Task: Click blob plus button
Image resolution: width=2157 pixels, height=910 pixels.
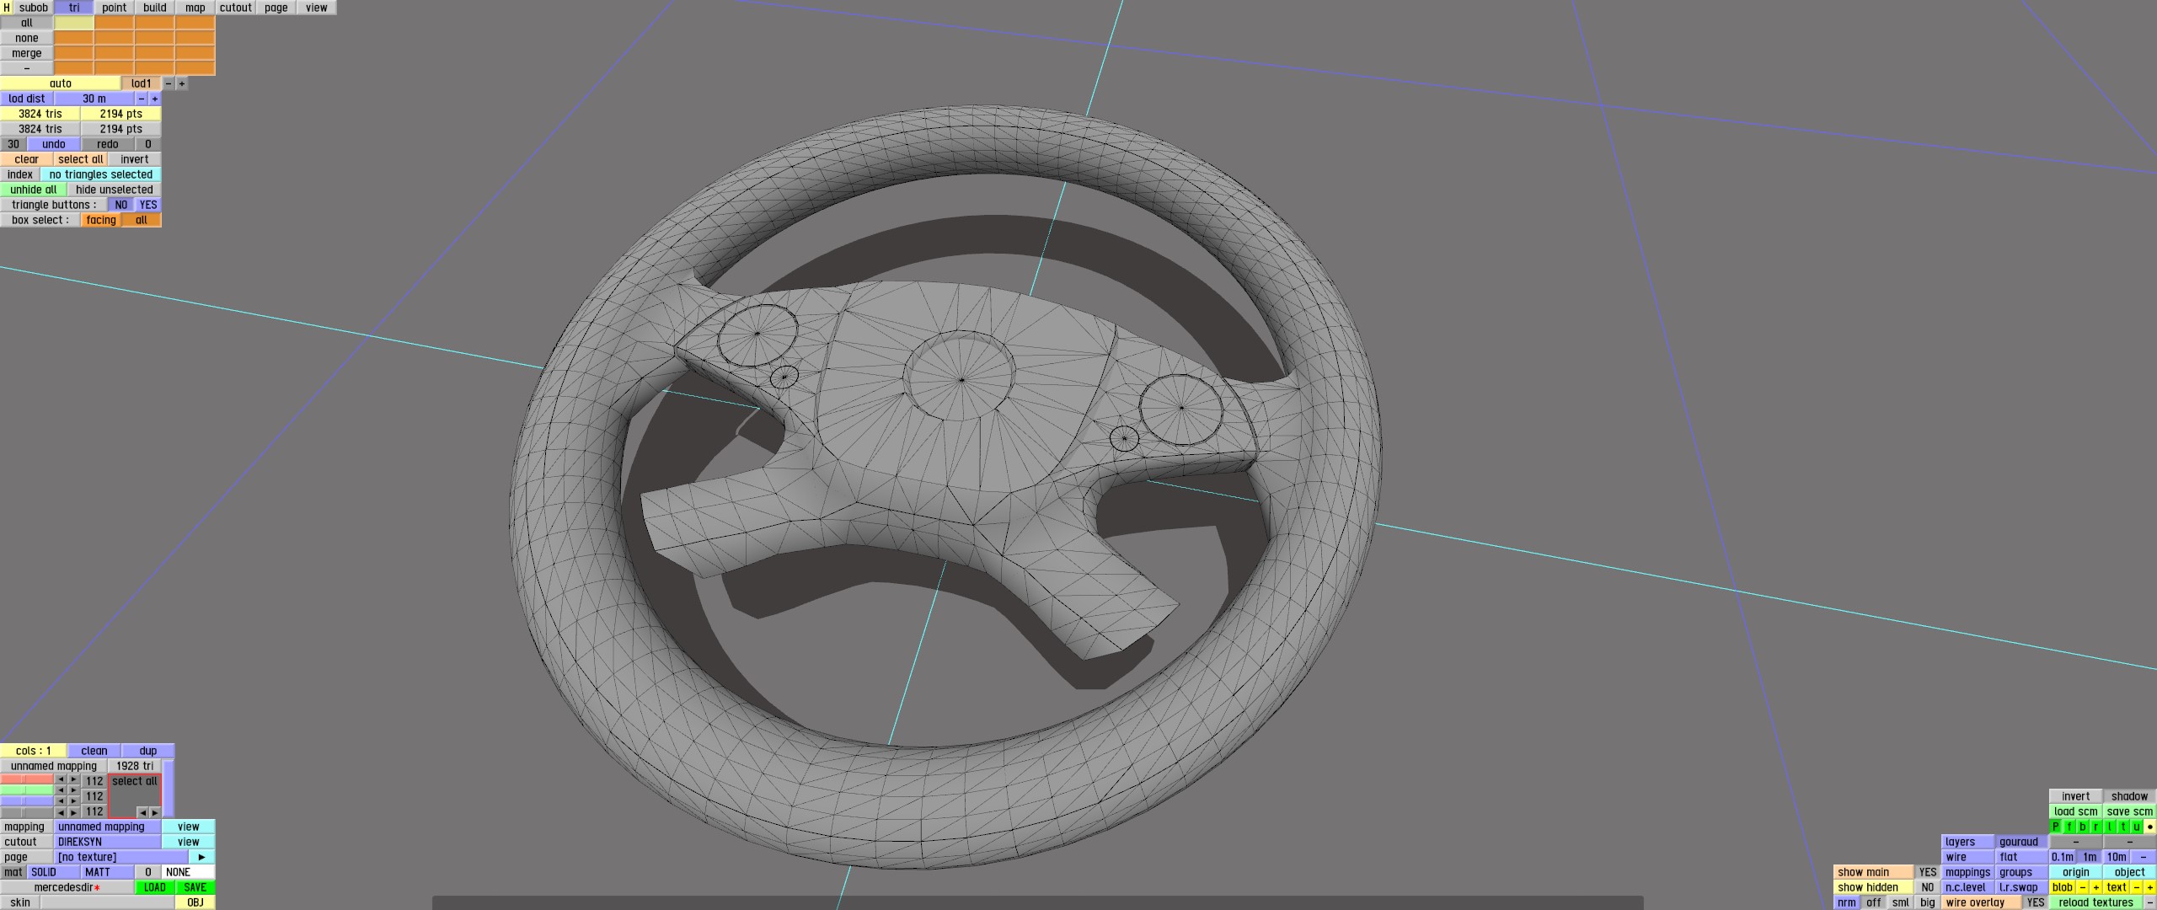Action: [x=2096, y=887]
